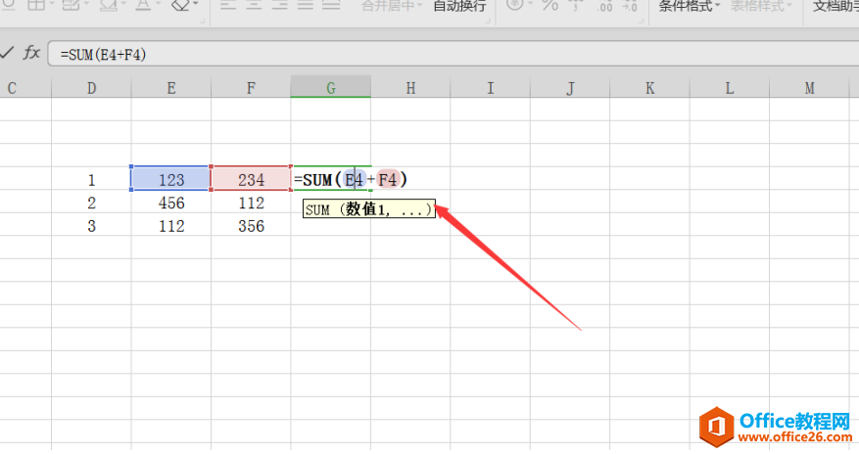Image resolution: width=859 pixels, height=454 pixels.
Task: Click the cell with row label 1
Action: [91, 179]
